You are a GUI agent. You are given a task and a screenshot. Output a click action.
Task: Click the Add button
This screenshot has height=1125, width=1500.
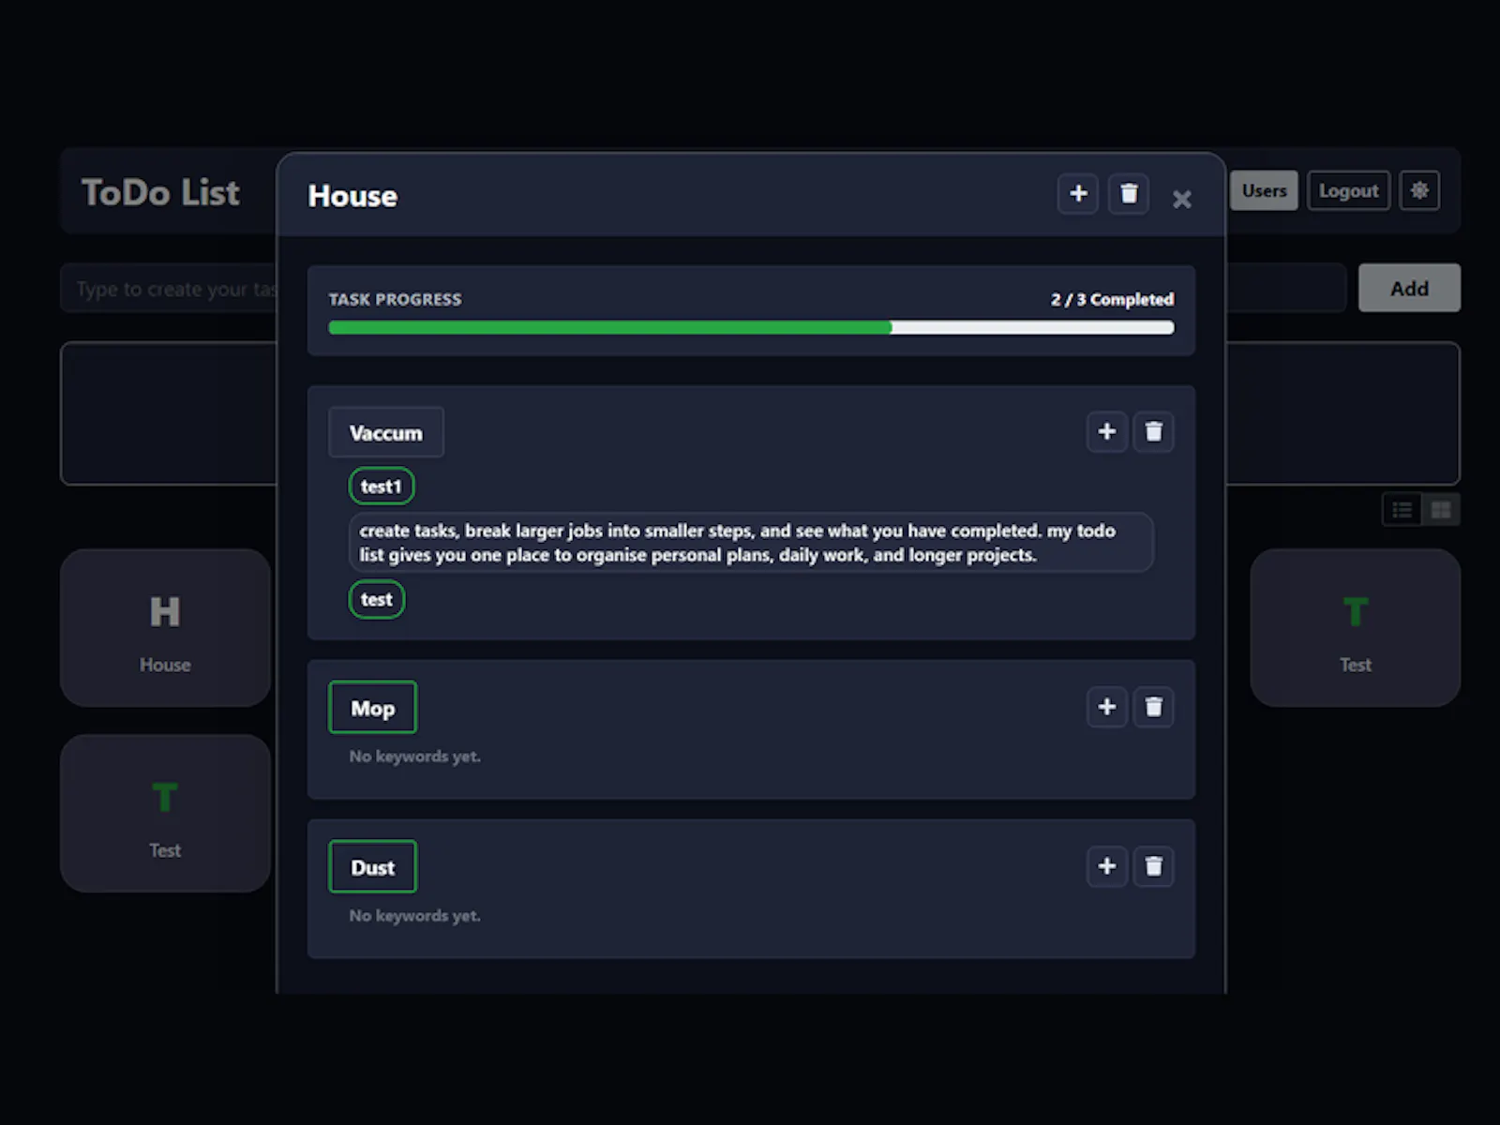point(1409,288)
